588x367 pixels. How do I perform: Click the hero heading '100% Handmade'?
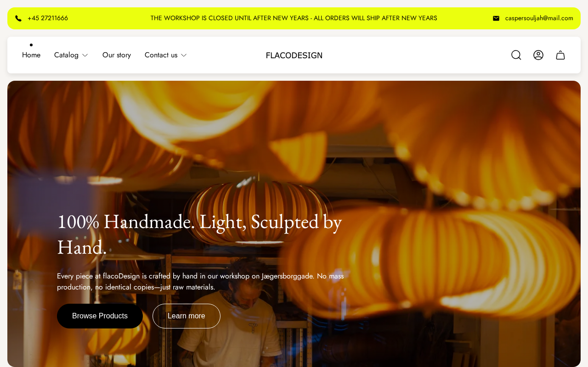tap(199, 234)
